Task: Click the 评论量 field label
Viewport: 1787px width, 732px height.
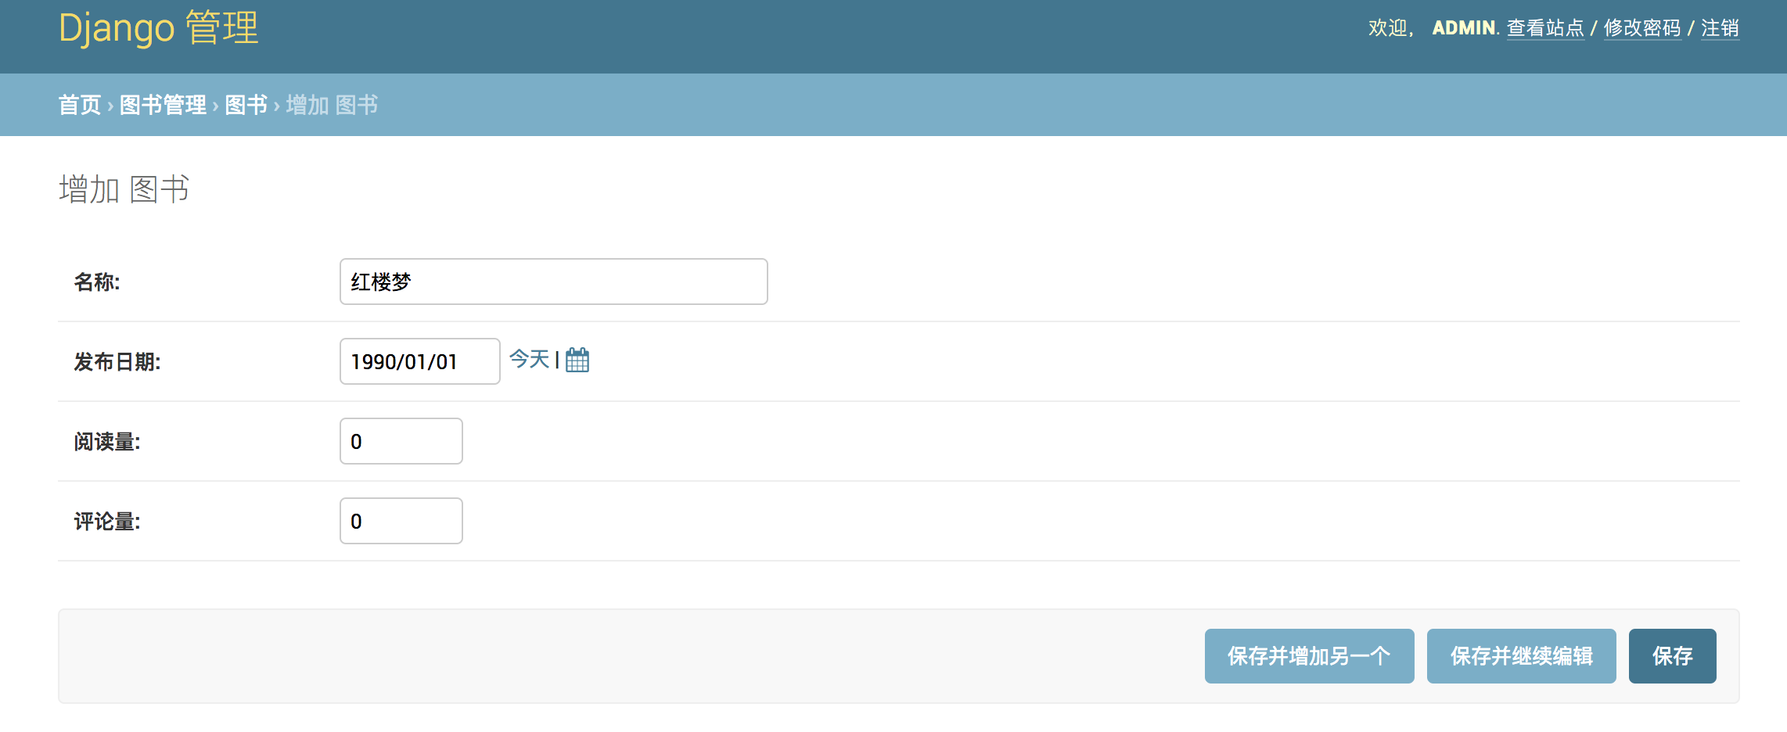Action: 107,522
